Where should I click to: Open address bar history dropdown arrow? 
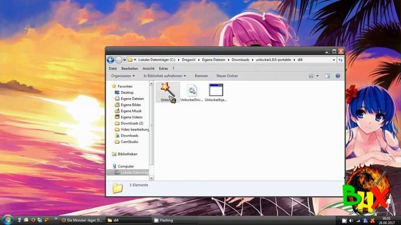[334, 60]
